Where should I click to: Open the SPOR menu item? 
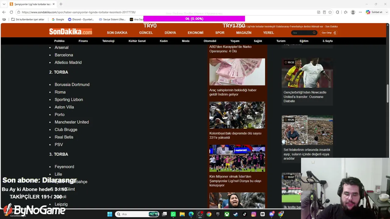pyautogui.click(x=220, y=33)
